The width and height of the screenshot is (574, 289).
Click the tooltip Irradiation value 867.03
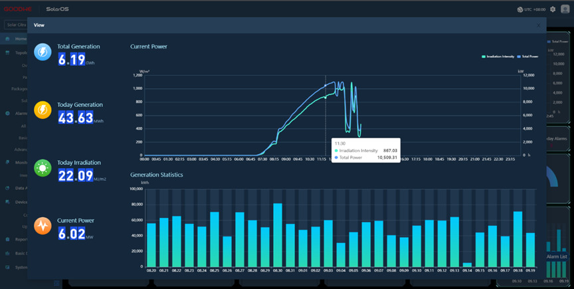(x=390, y=151)
